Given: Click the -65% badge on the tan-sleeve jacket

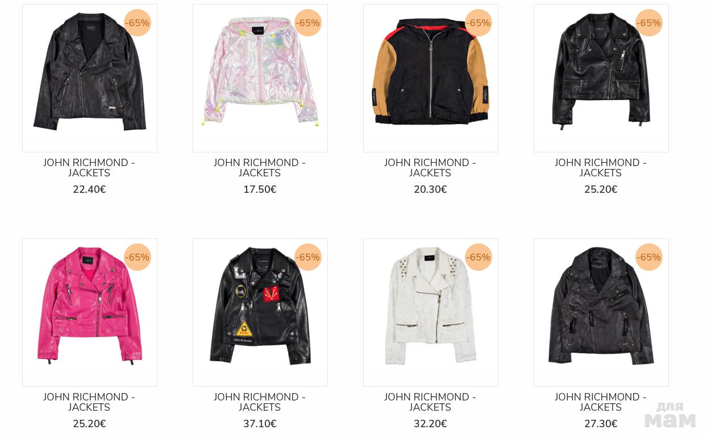Looking at the screenshot, I should tap(479, 23).
